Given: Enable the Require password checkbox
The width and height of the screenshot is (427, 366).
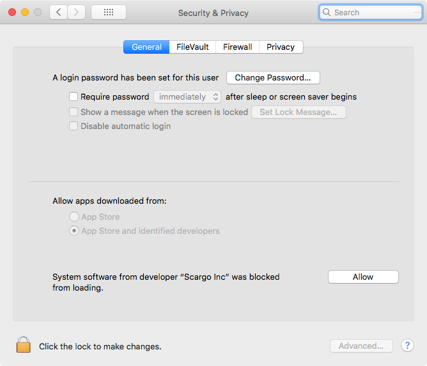Looking at the screenshot, I should (74, 97).
